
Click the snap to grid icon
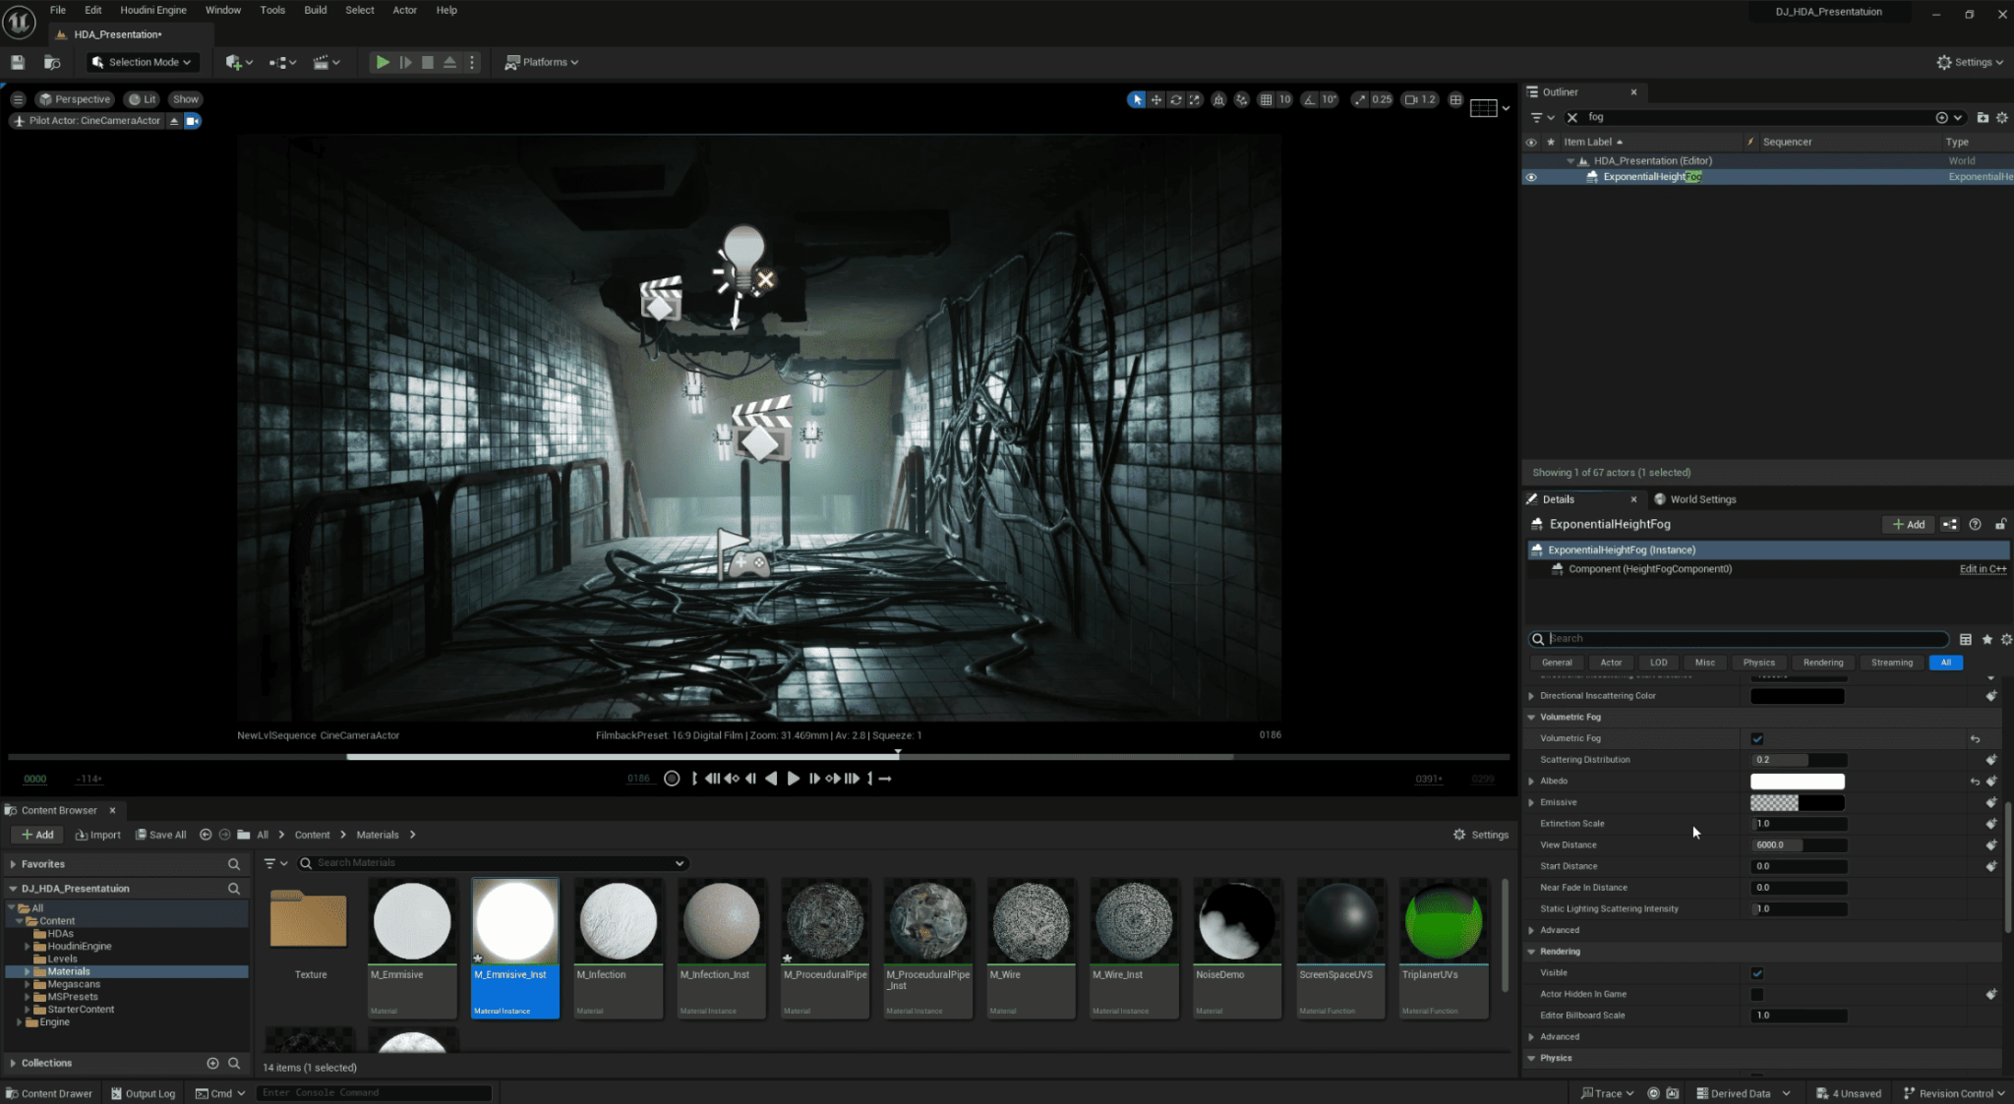click(x=1267, y=99)
